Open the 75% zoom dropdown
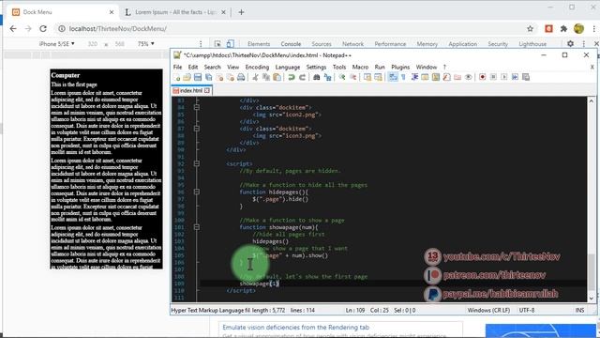 coord(146,44)
